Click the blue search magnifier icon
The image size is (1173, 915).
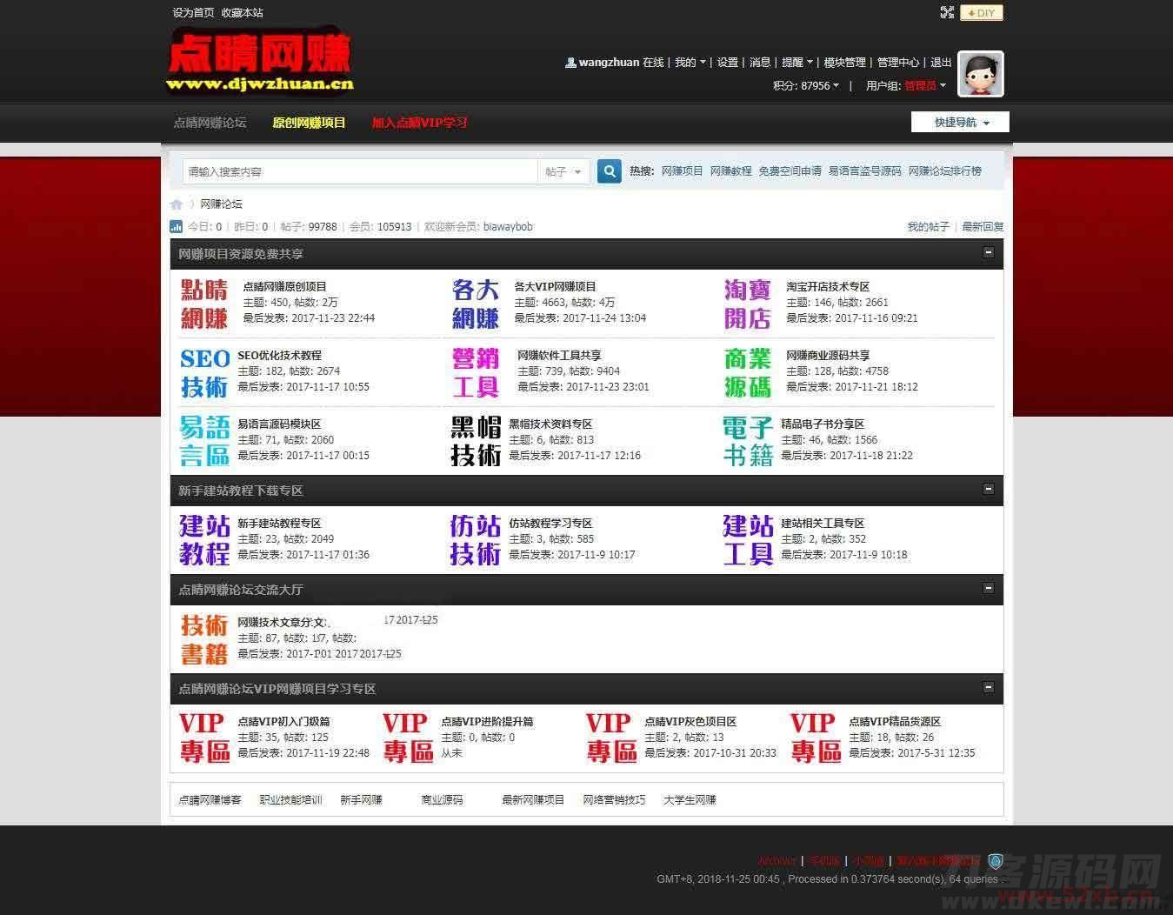(609, 171)
